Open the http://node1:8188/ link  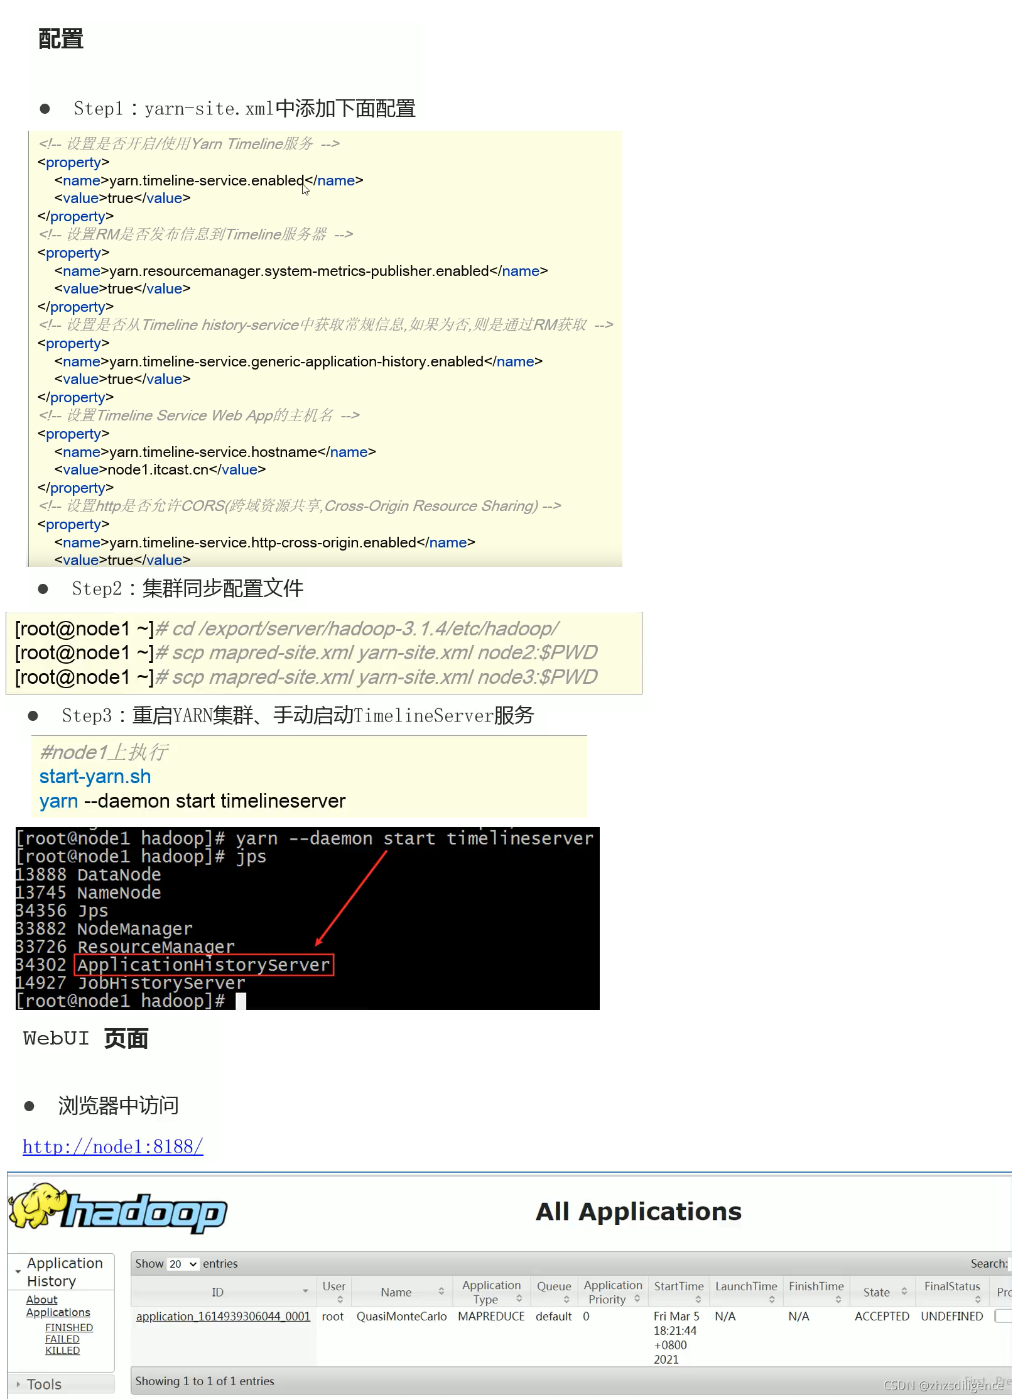tap(113, 1146)
